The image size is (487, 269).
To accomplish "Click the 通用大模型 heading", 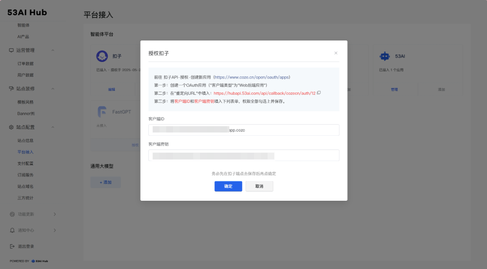I will coord(102,166).
